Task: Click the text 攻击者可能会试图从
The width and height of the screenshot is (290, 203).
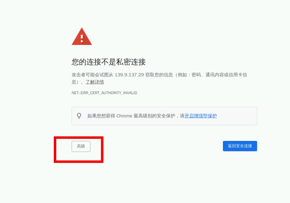Action: click(x=92, y=75)
